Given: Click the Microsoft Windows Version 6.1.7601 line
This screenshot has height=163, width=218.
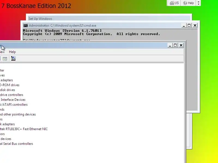Looking at the screenshot, I should (x=62, y=31).
